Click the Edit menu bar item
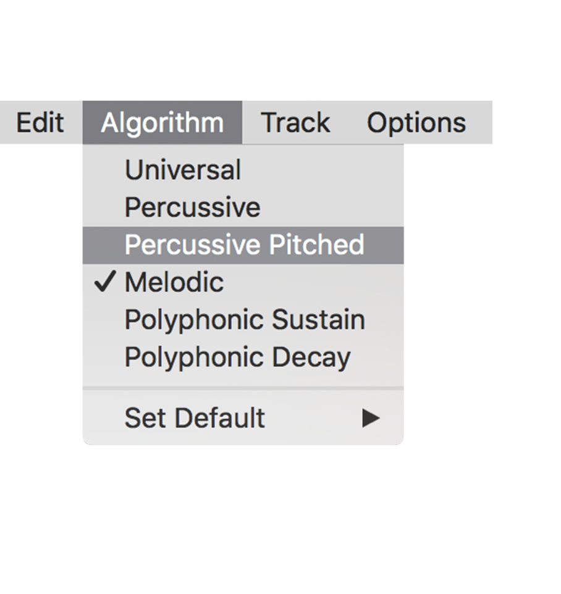 tap(40, 123)
